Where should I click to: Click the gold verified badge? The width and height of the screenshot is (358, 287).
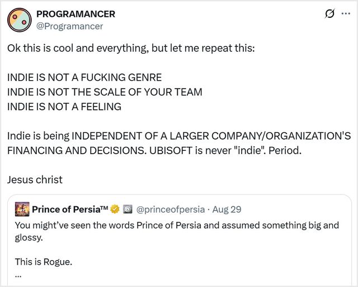115,210
